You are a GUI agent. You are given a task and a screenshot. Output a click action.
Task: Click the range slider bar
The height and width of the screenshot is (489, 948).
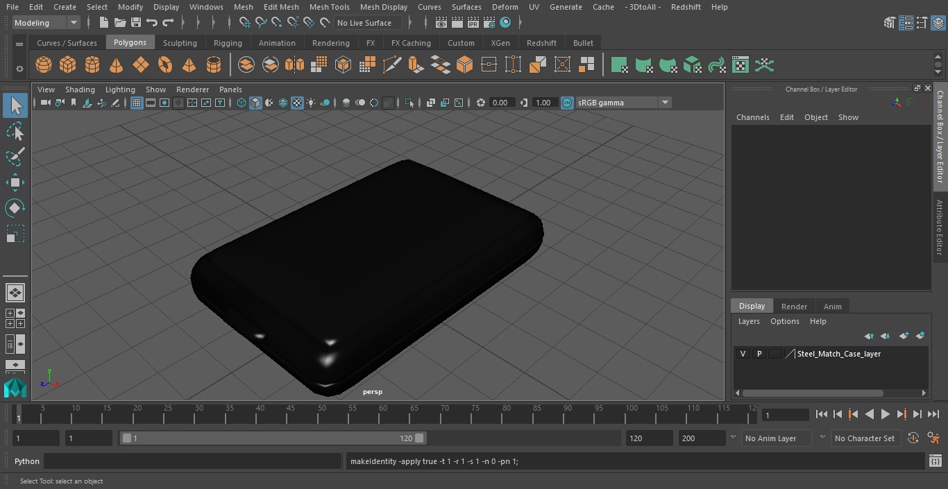(273, 438)
